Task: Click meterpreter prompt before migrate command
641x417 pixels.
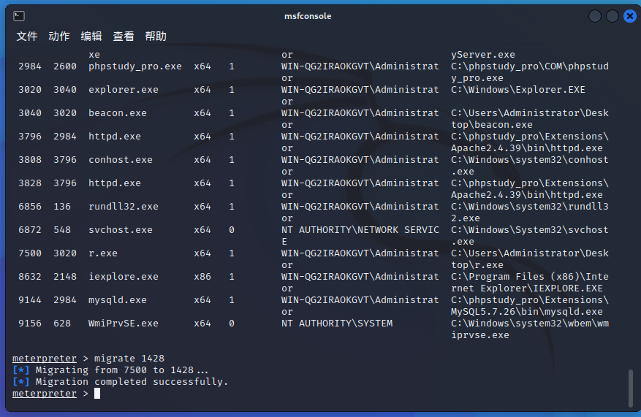Action: pyautogui.click(x=44, y=358)
